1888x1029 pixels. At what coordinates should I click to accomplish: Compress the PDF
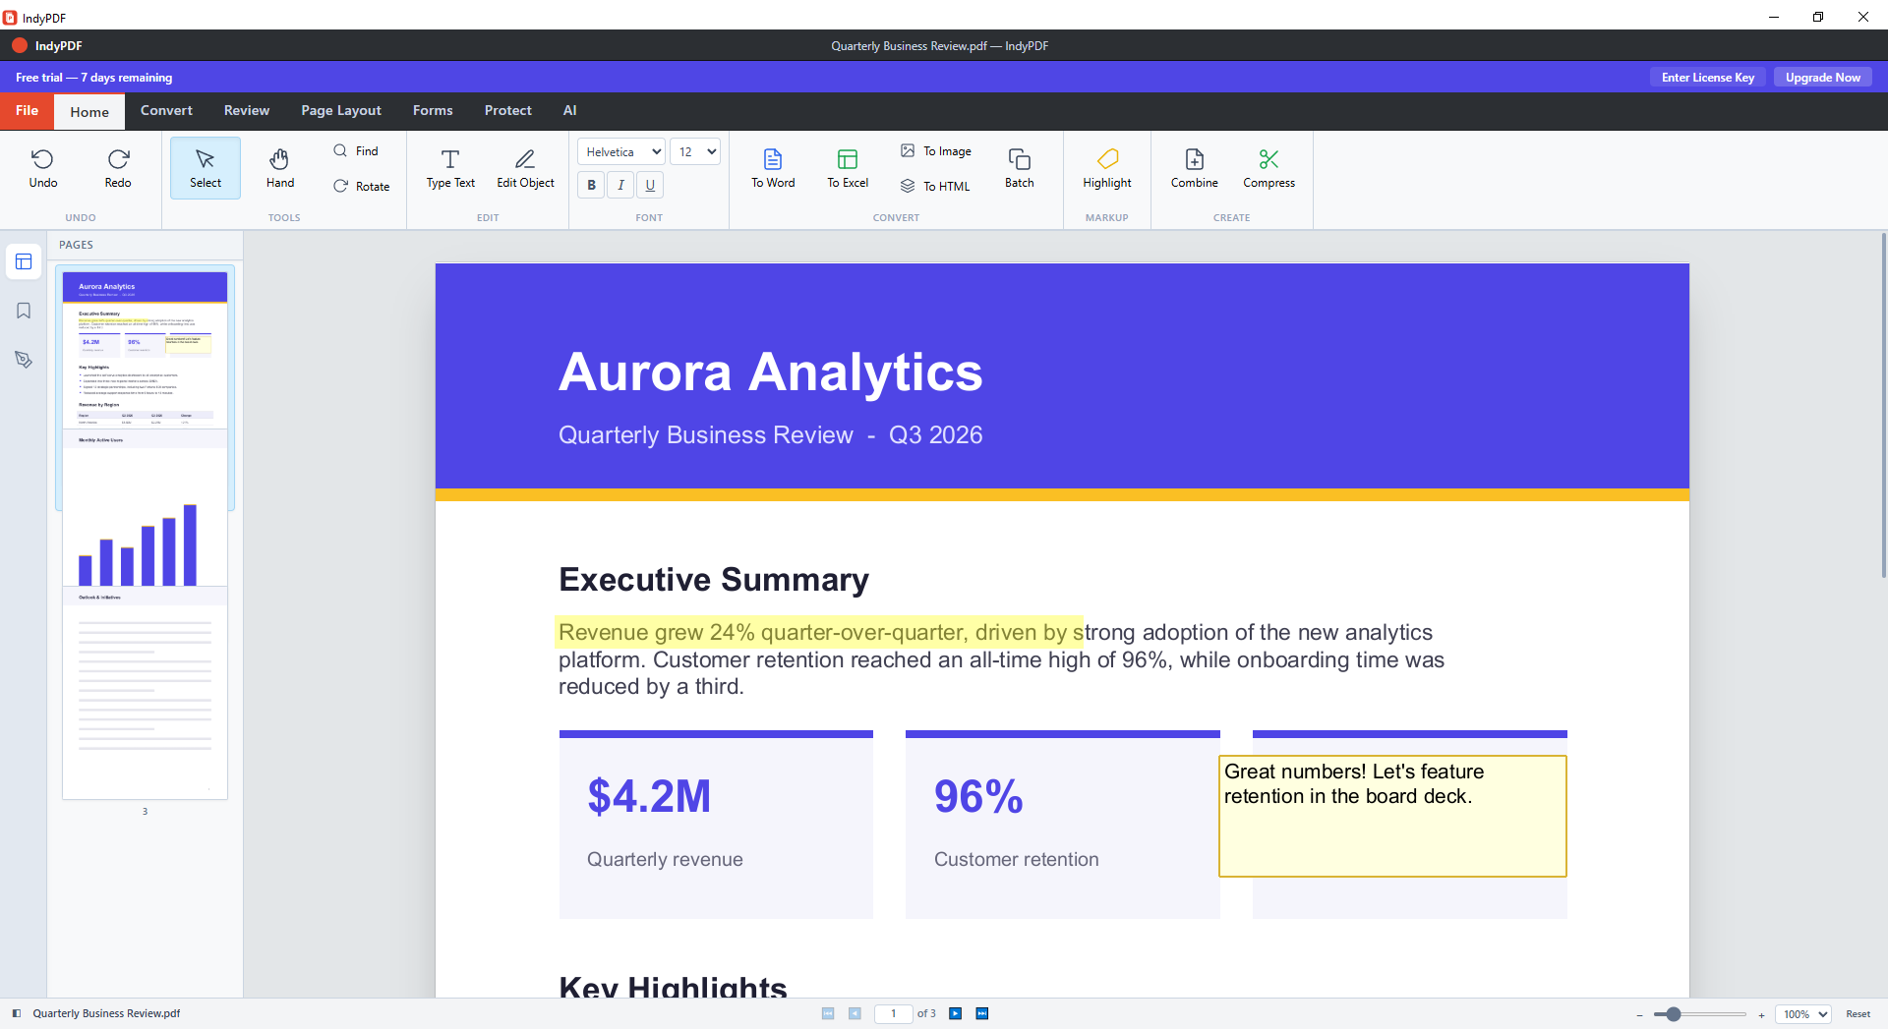point(1268,168)
